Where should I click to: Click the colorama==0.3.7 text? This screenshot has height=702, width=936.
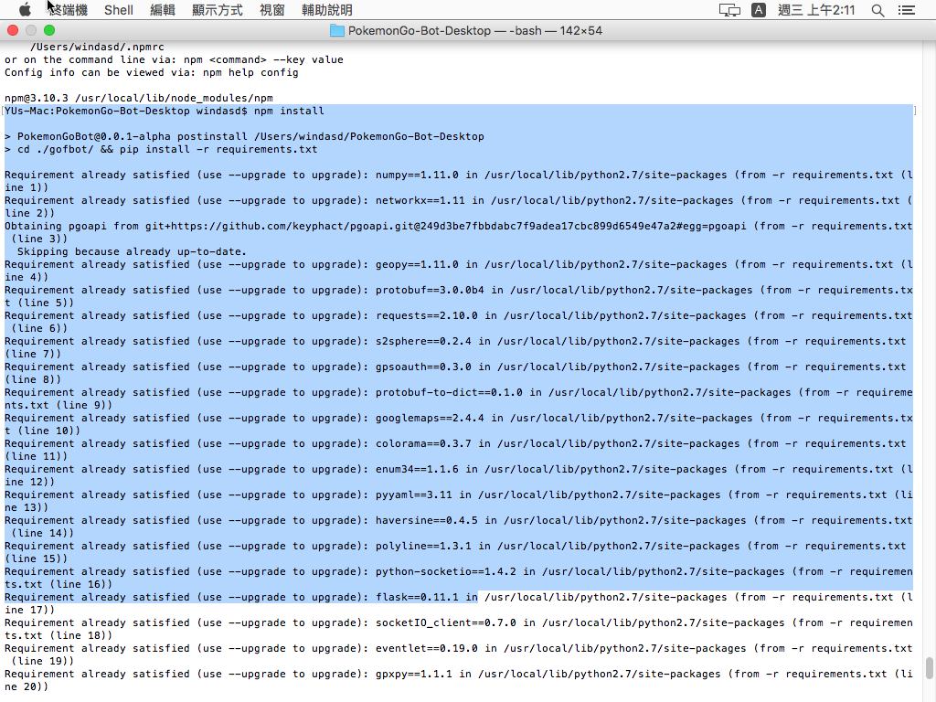tap(423, 444)
